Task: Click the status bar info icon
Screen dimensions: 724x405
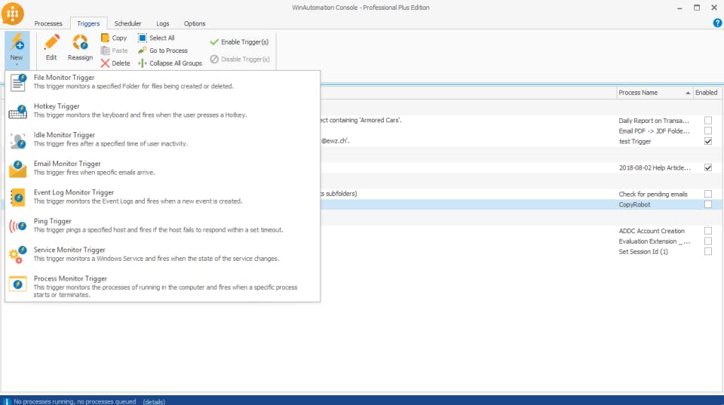Action: coord(7,401)
